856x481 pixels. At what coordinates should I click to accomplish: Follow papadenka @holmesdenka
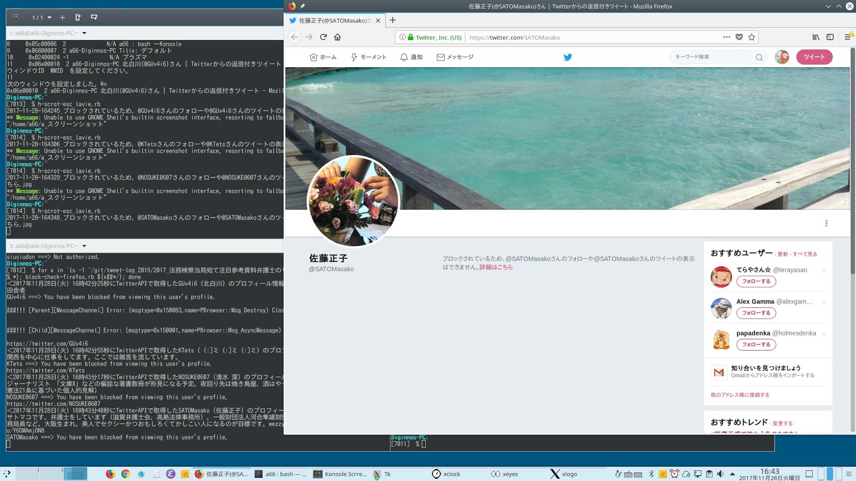click(756, 345)
